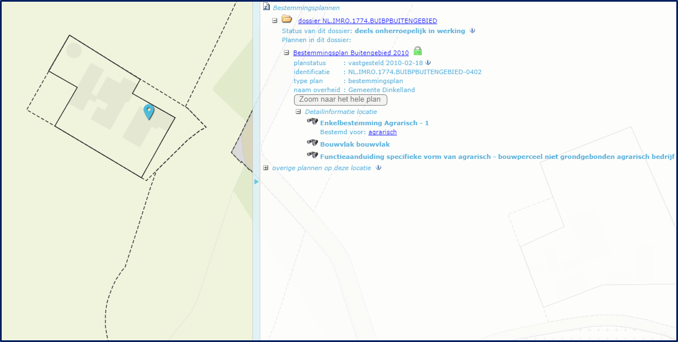
Task: Click the info icon beside planstatus date
Action: [428, 63]
